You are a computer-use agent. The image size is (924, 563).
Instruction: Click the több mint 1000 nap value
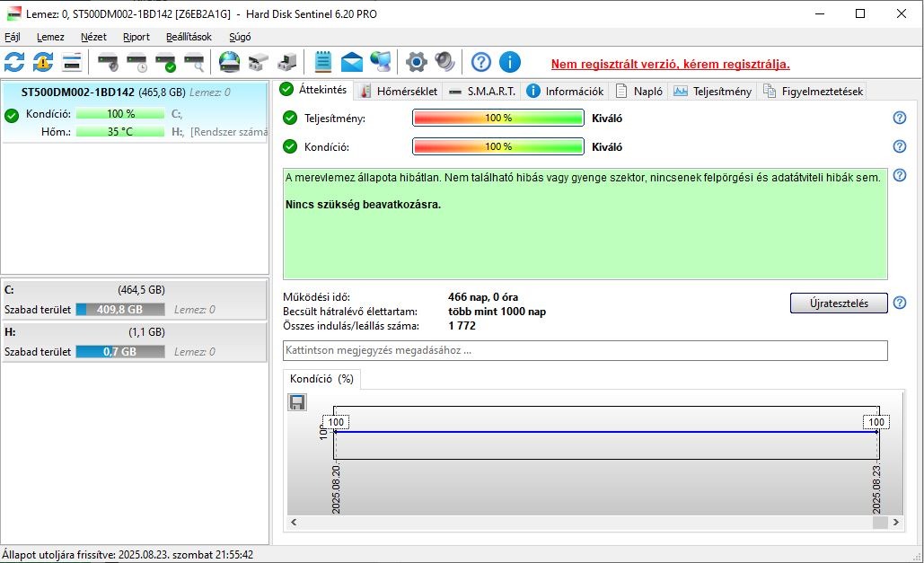point(497,312)
